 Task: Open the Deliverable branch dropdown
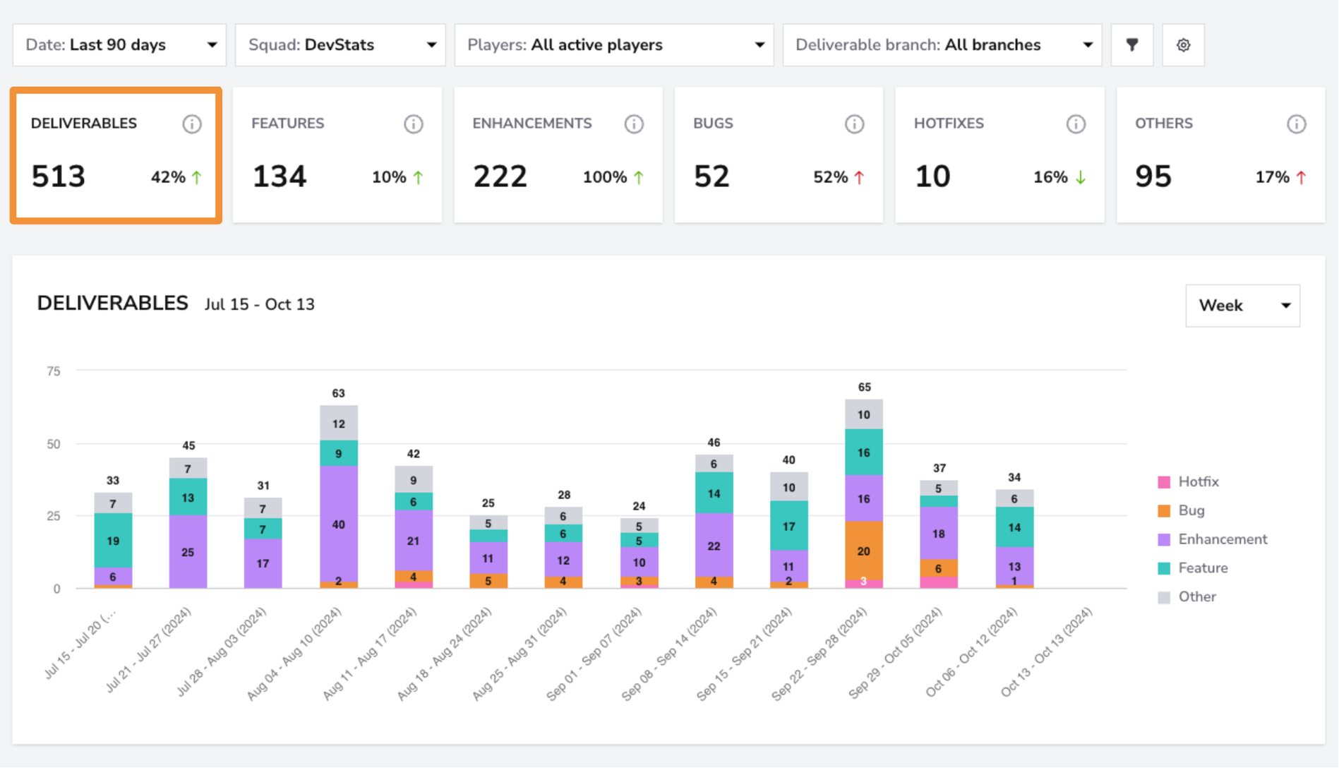pos(942,45)
